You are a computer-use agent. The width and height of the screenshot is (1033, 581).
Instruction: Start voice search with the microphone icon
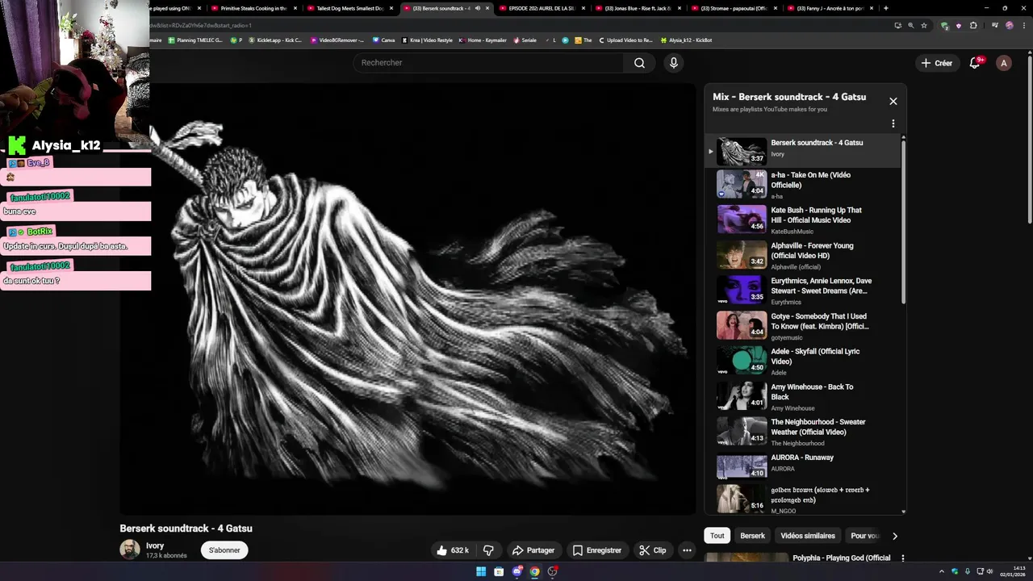click(674, 63)
